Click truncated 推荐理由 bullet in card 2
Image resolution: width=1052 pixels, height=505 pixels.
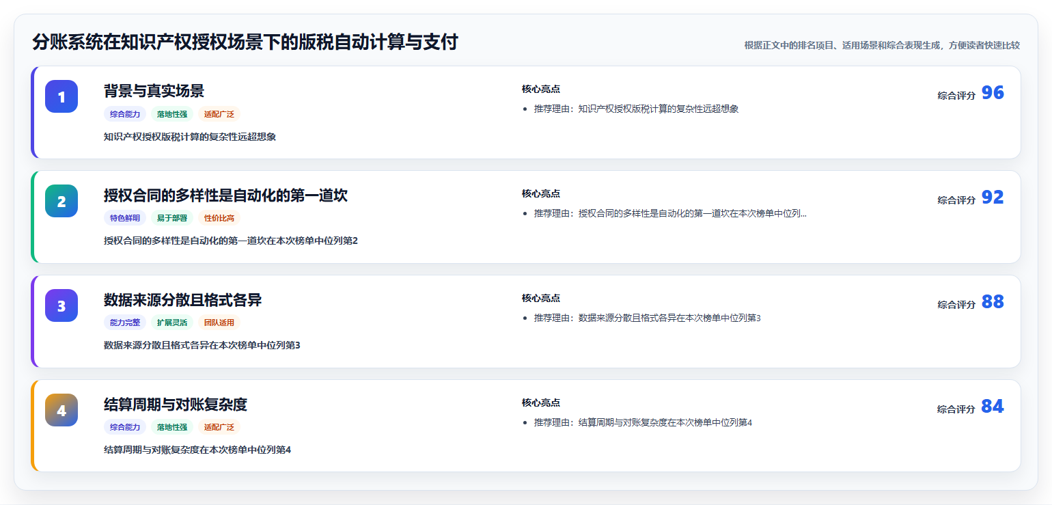(x=670, y=213)
